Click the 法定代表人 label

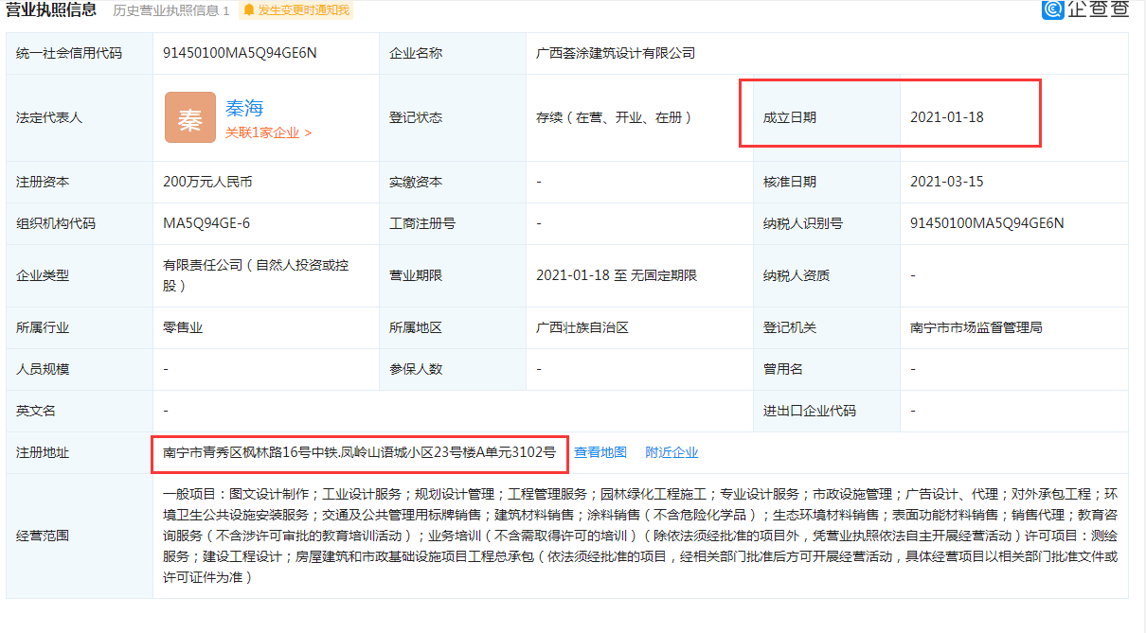pos(49,117)
